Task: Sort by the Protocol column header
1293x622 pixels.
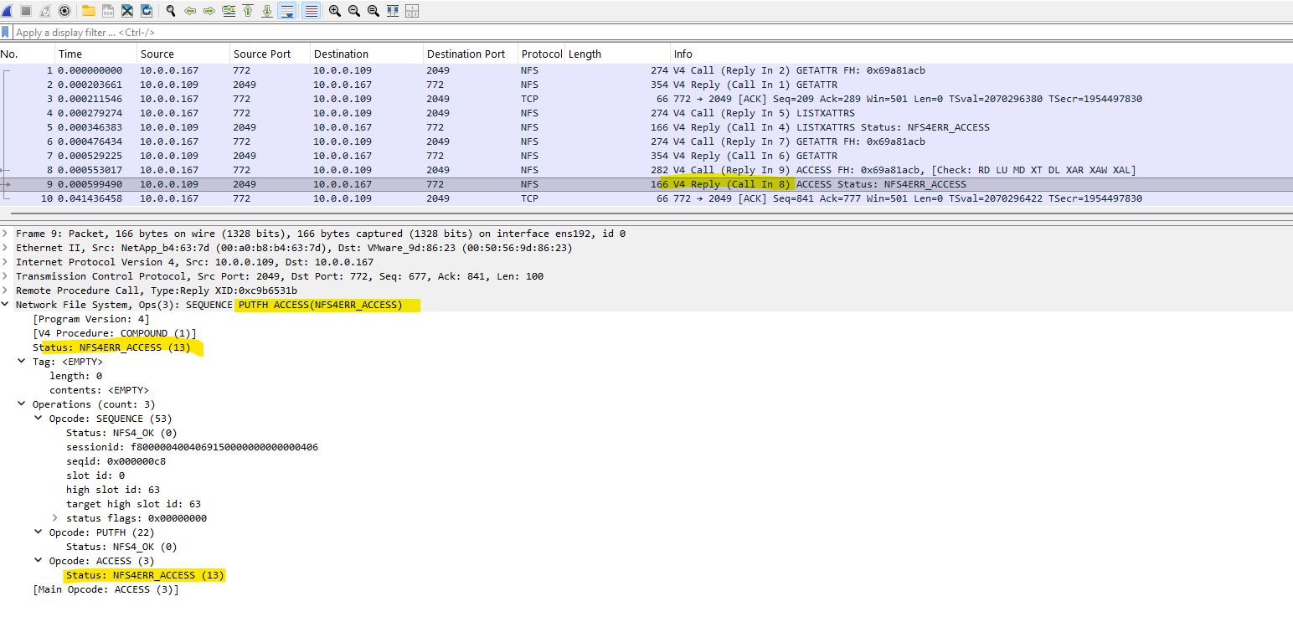Action: tap(541, 54)
